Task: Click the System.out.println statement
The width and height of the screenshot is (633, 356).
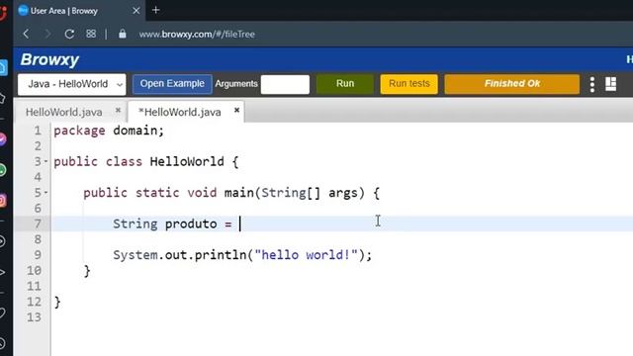Action: click(242, 255)
